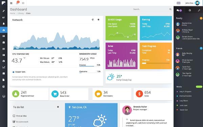The image size is (203, 127).
Task: Click the Today Tips info icon
Action: pyautogui.click(x=13, y=72)
